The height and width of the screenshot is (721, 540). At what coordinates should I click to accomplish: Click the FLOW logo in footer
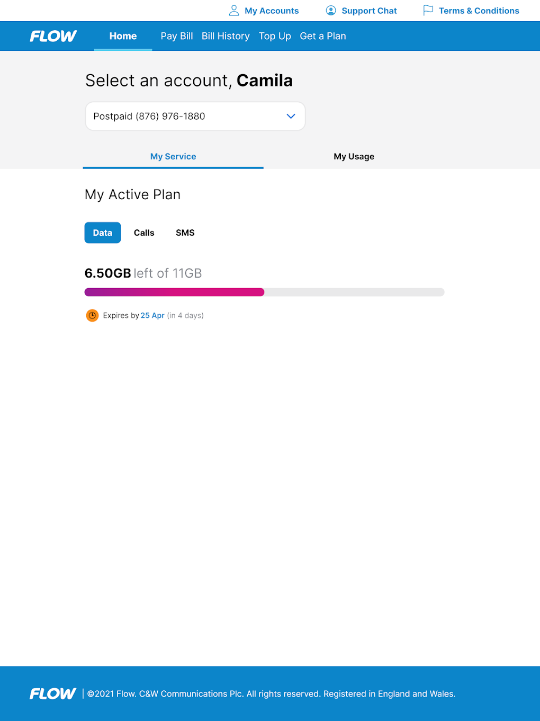[53, 693]
